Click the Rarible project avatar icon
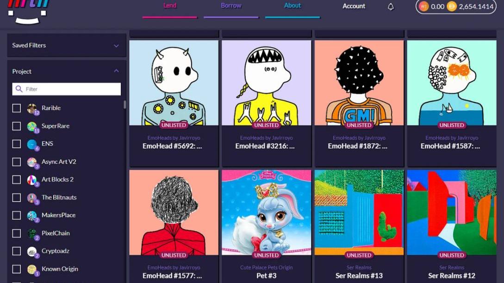Screen dimensions: 504x283 coord(32,108)
